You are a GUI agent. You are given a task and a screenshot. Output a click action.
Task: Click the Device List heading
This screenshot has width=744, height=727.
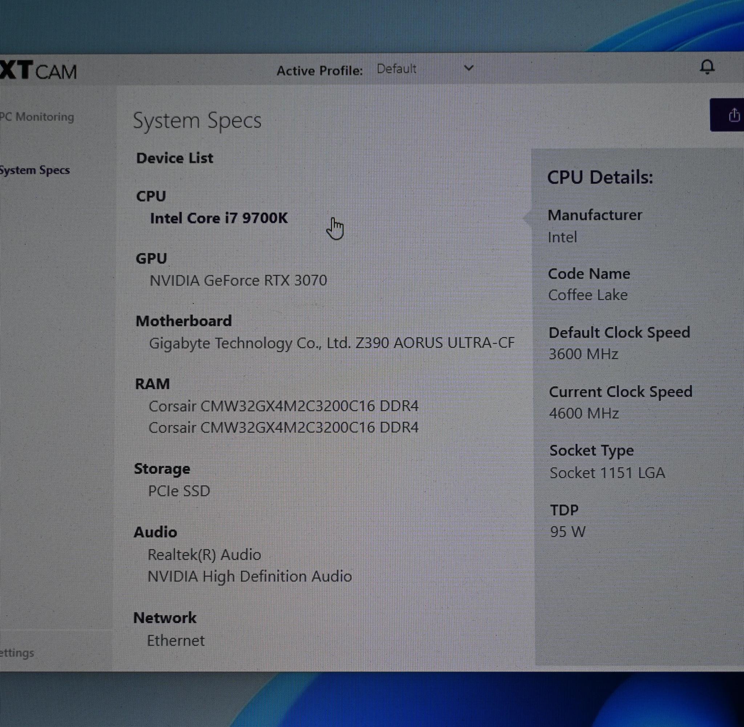[175, 158]
